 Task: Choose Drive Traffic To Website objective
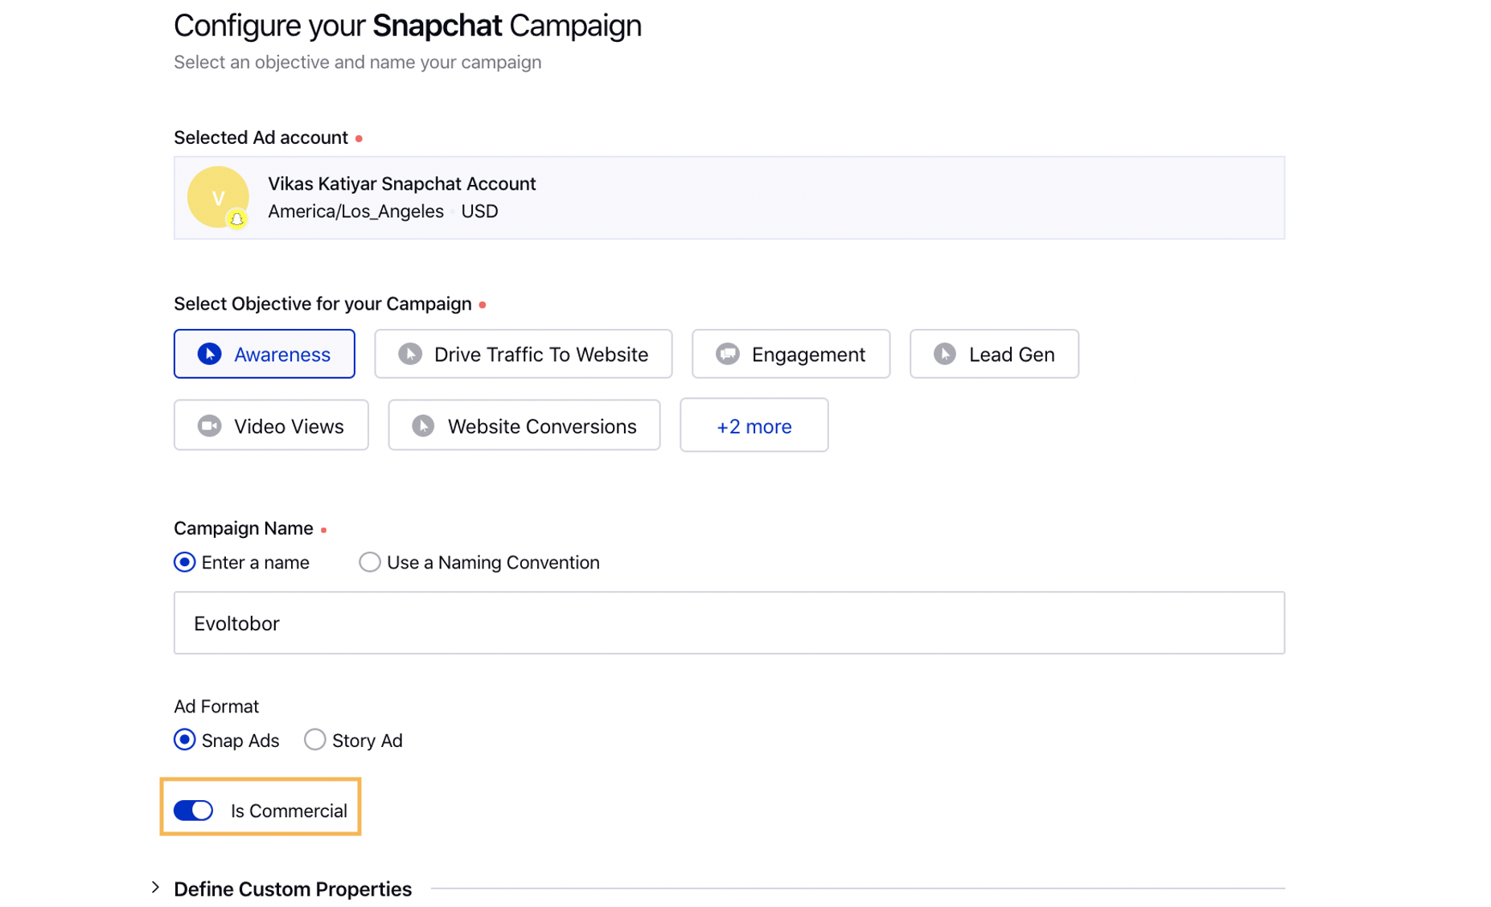pos(523,354)
